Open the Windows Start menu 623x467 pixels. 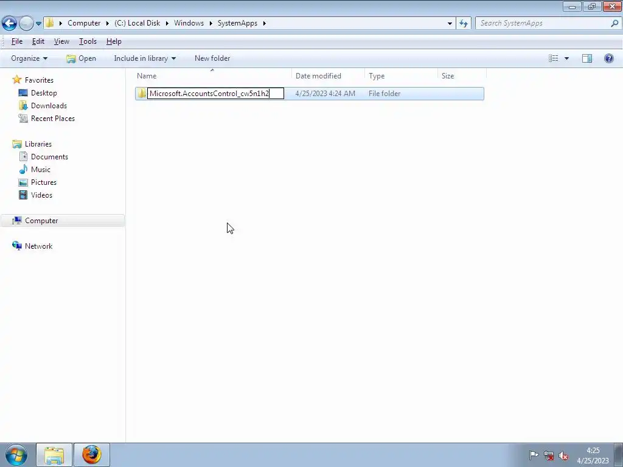pyautogui.click(x=16, y=455)
